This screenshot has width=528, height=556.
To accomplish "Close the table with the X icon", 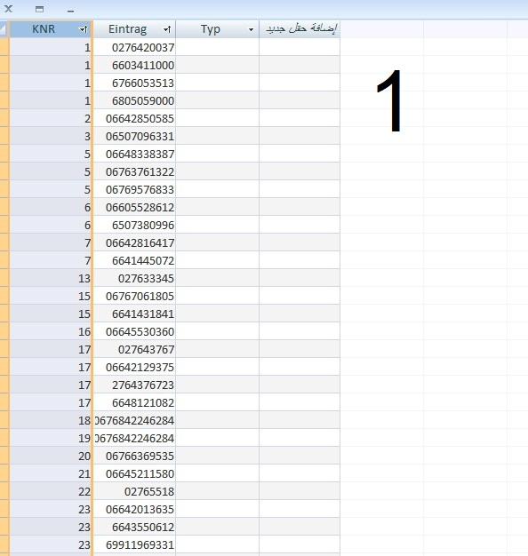I will [x=8, y=9].
